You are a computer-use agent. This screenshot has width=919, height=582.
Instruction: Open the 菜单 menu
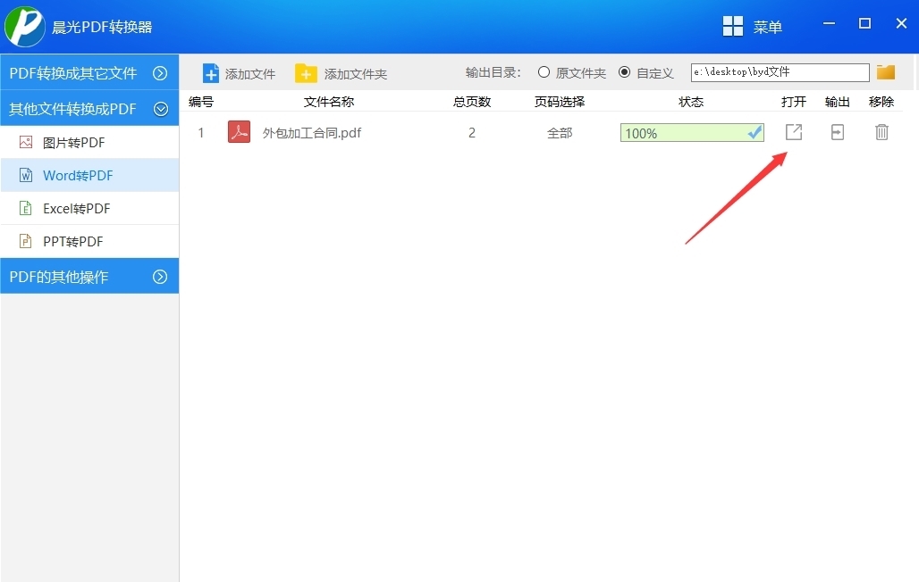pyautogui.click(x=754, y=26)
